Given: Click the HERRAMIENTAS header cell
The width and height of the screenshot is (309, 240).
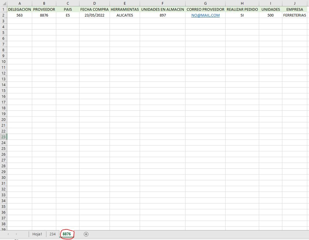Looking at the screenshot, I should pos(125,9).
